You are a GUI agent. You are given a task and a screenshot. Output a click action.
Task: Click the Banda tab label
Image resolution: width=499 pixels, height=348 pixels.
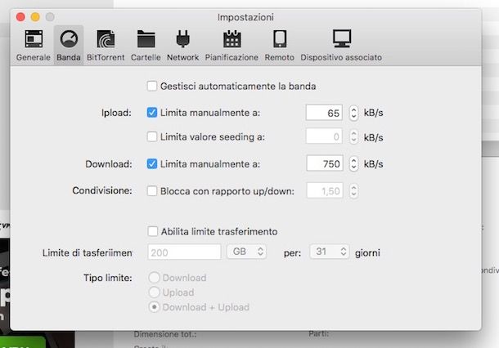coord(69,57)
